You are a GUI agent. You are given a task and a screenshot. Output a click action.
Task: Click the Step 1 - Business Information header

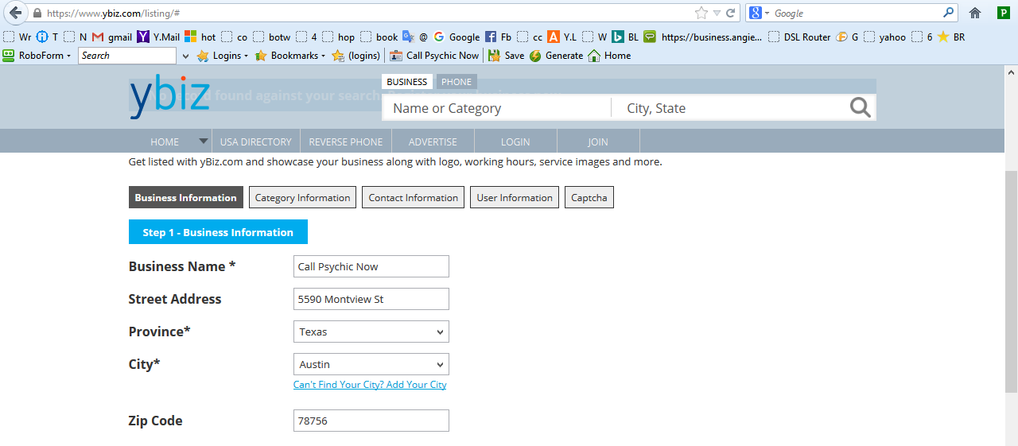[x=218, y=232]
